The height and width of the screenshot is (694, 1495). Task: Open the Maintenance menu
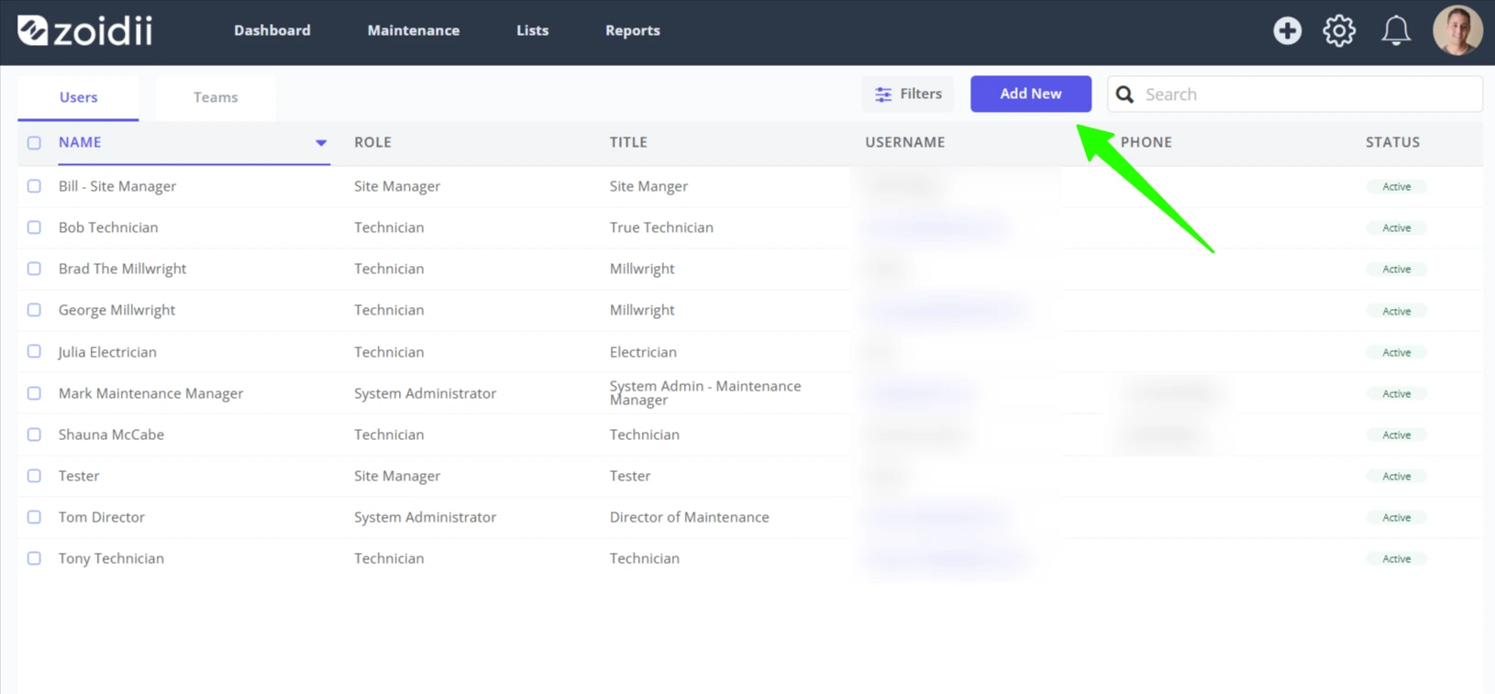414,30
